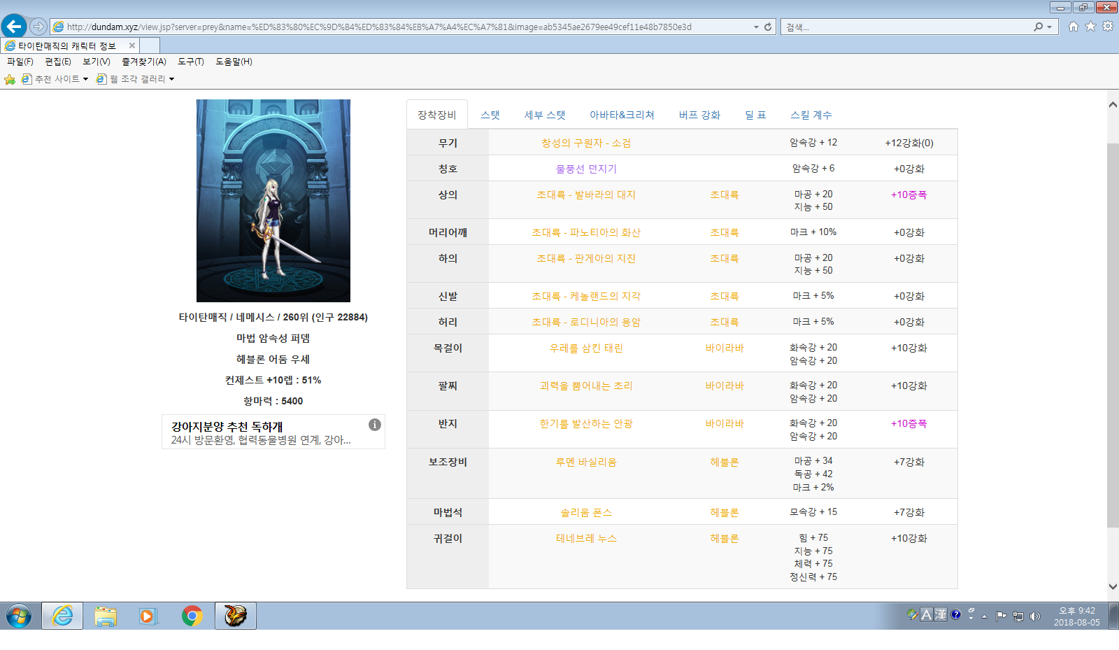Open the 파일(F) menu
The image size is (1119, 650).
tap(20, 62)
